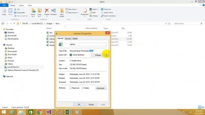Open Windows Start button
Screen dimensions: 205x115
pyautogui.click(x=4, y=112)
